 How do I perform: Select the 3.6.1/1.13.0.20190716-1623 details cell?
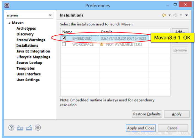123,38
